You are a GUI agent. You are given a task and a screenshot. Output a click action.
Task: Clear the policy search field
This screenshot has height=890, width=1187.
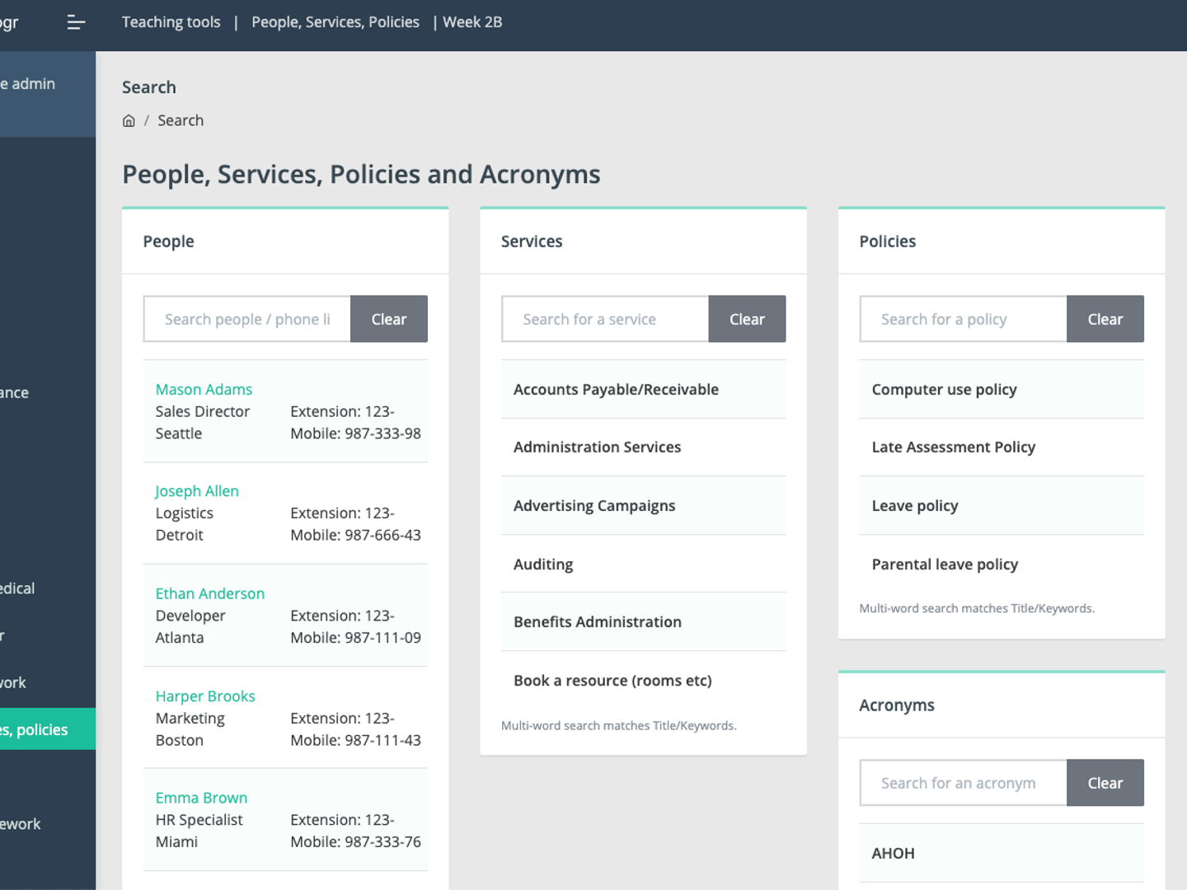click(1105, 319)
